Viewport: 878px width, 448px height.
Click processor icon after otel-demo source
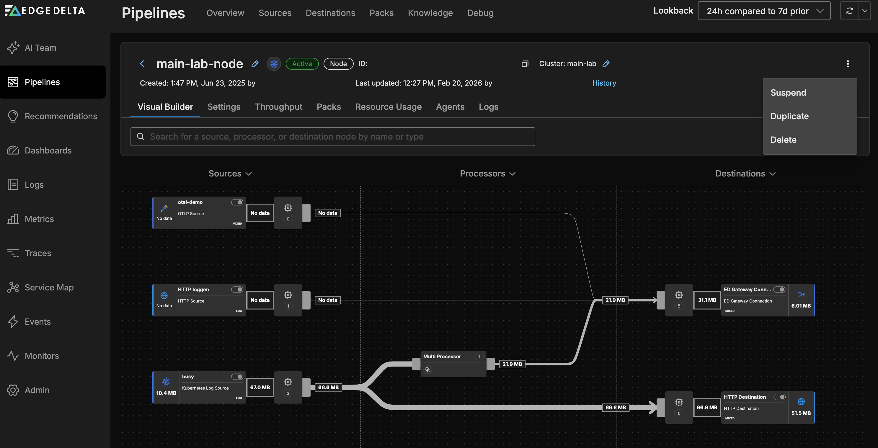tap(288, 208)
